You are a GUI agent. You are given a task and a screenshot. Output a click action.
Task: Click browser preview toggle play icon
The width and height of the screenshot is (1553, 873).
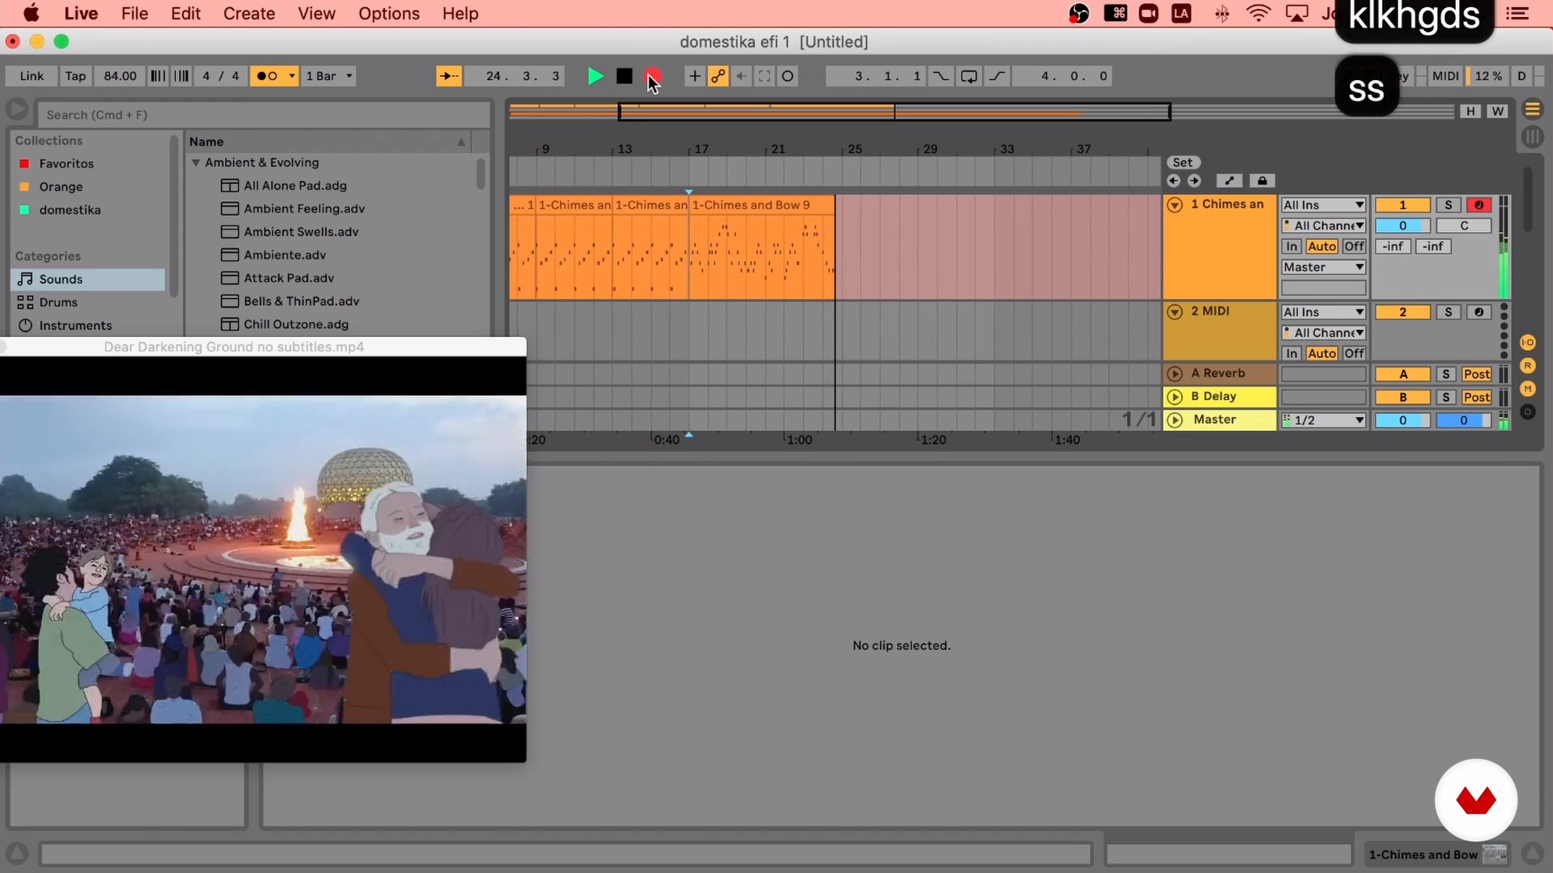coord(17,109)
